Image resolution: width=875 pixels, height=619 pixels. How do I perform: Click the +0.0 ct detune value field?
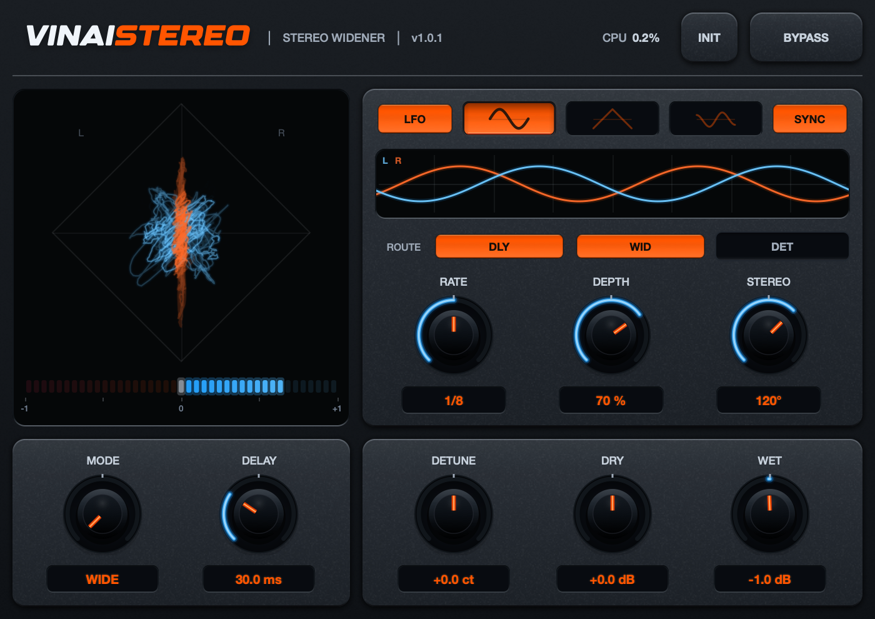click(454, 579)
